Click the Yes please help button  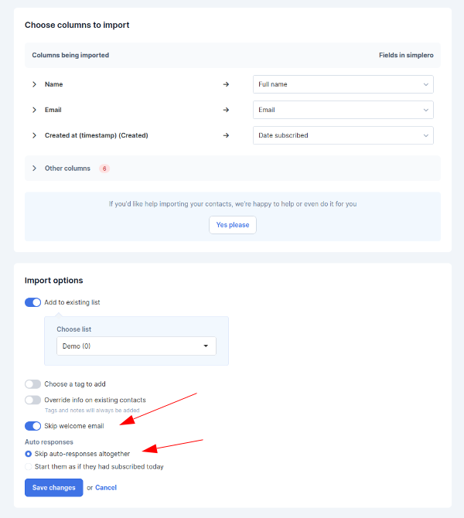233,225
